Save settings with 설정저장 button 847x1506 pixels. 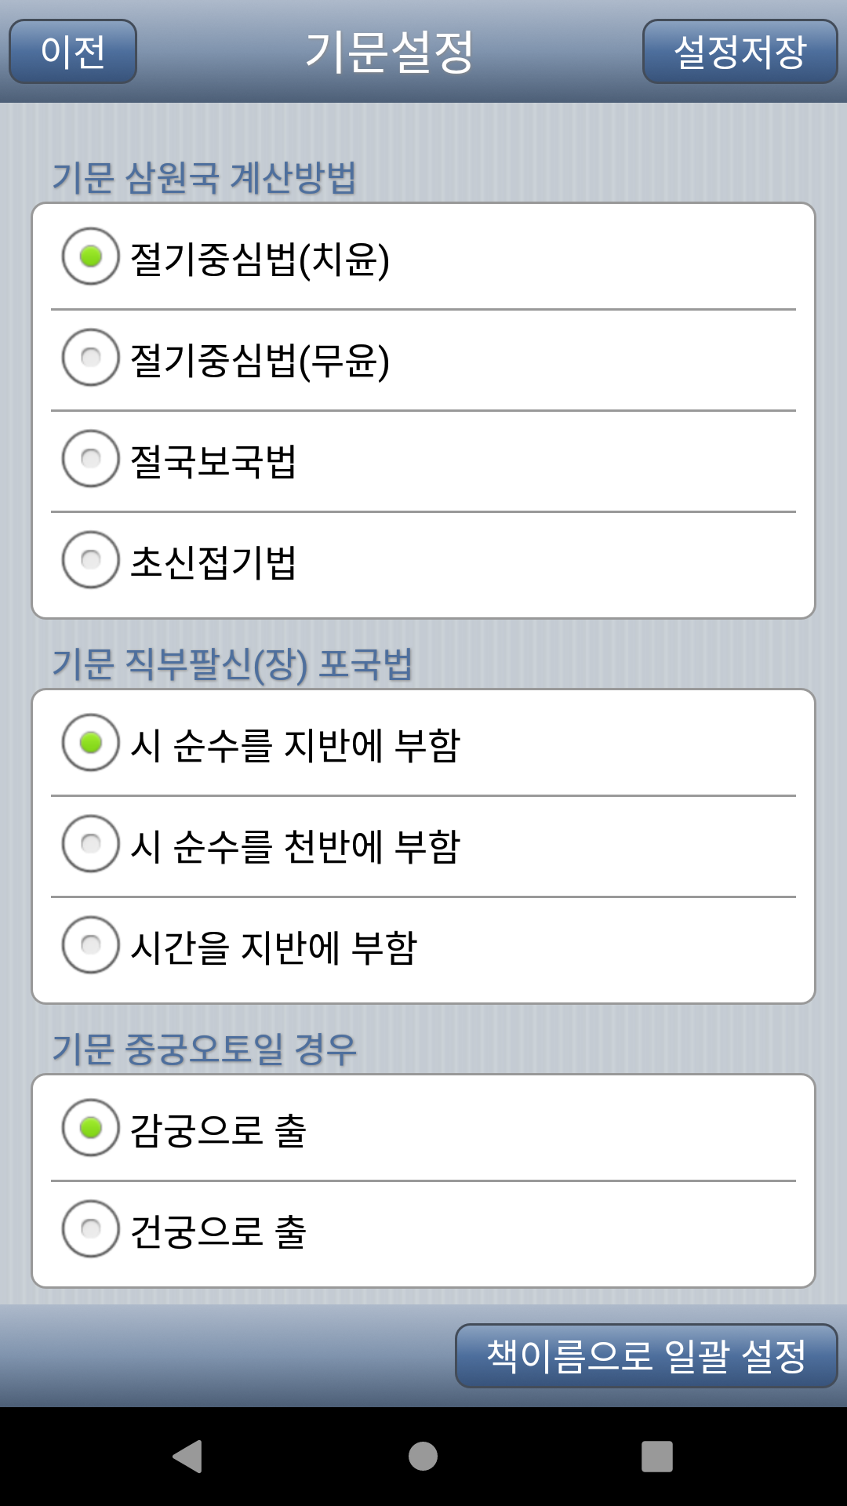point(740,52)
